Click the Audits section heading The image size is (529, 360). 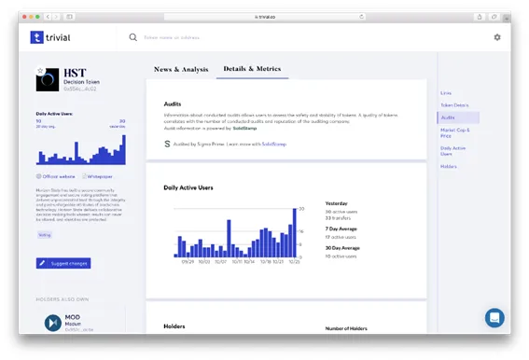173,104
